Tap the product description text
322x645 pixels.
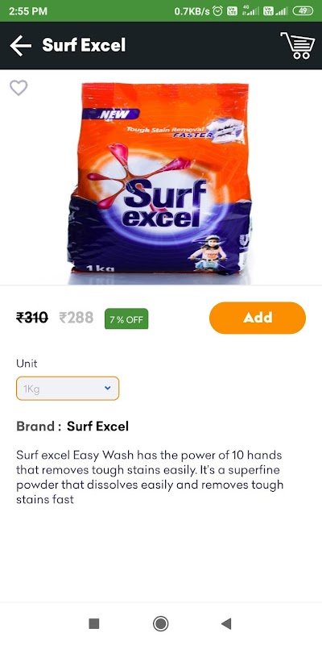[x=150, y=477]
